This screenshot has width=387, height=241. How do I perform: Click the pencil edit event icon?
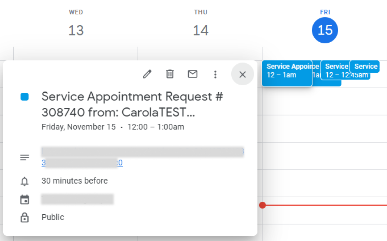click(x=147, y=74)
